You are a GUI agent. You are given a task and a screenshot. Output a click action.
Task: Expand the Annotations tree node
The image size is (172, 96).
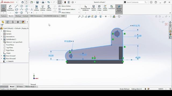tap(1, 37)
